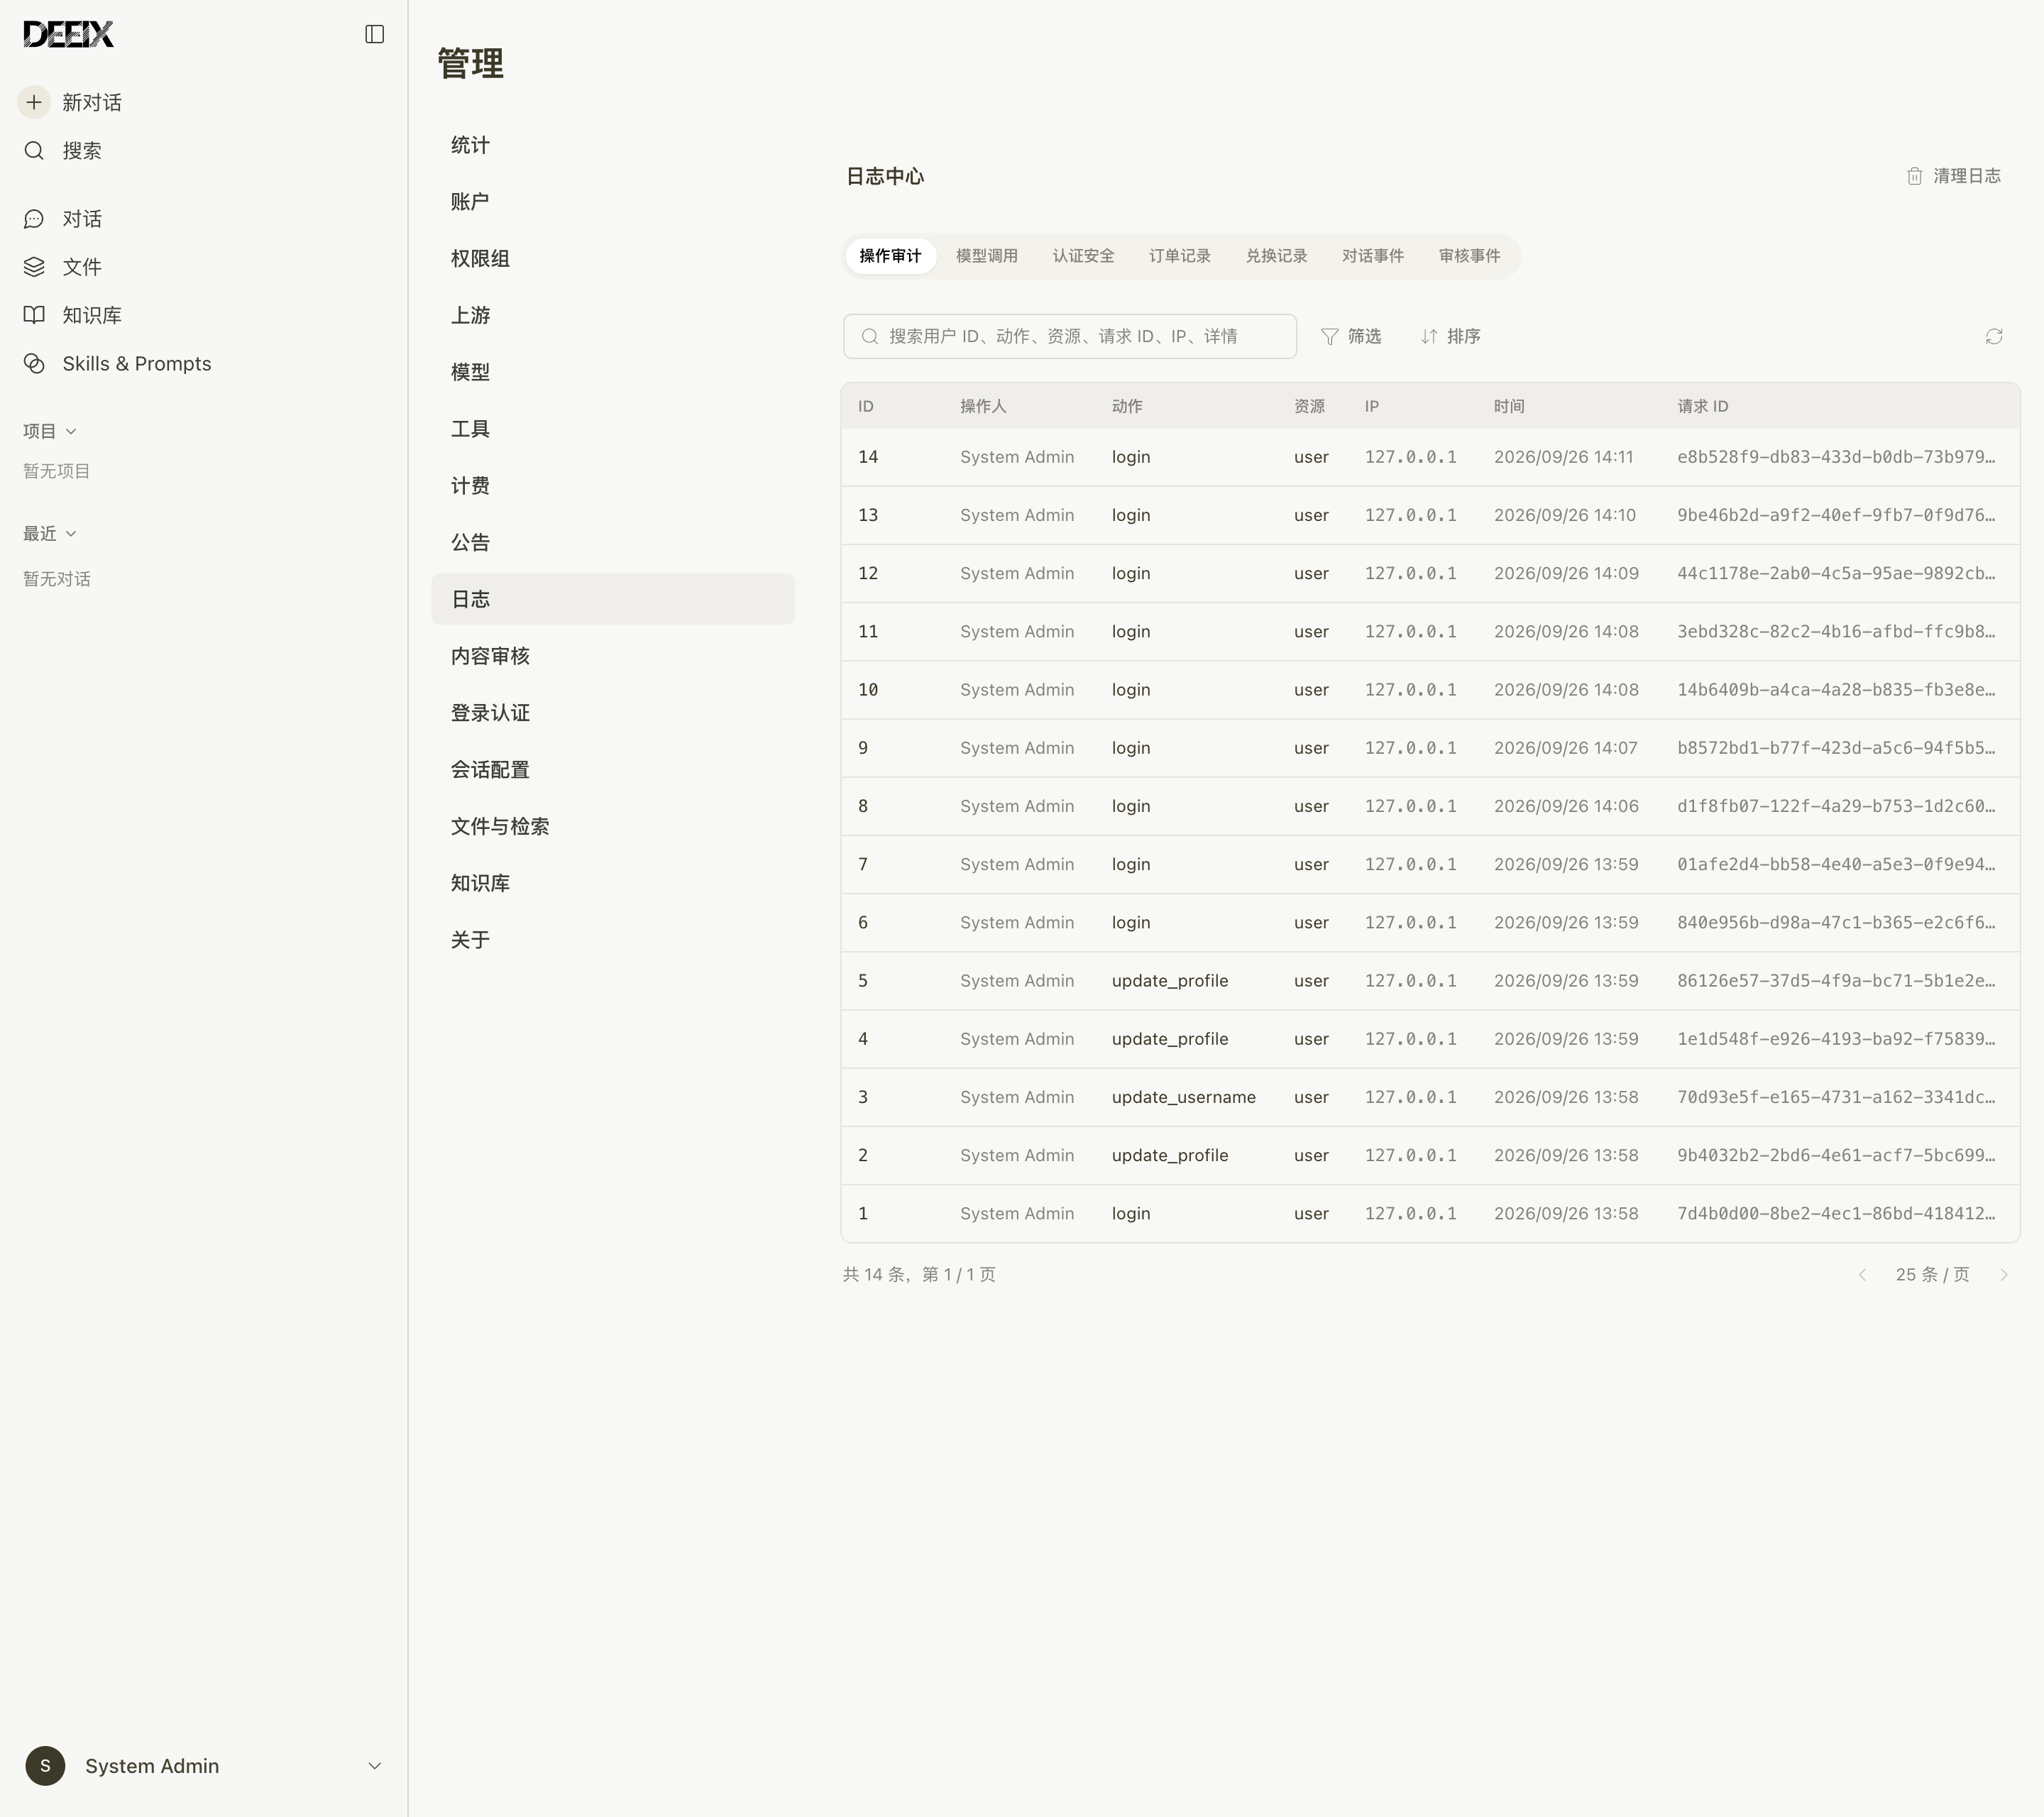The height and width of the screenshot is (1817, 2044).
Task: Open the 统计 management section
Action: coord(613,145)
